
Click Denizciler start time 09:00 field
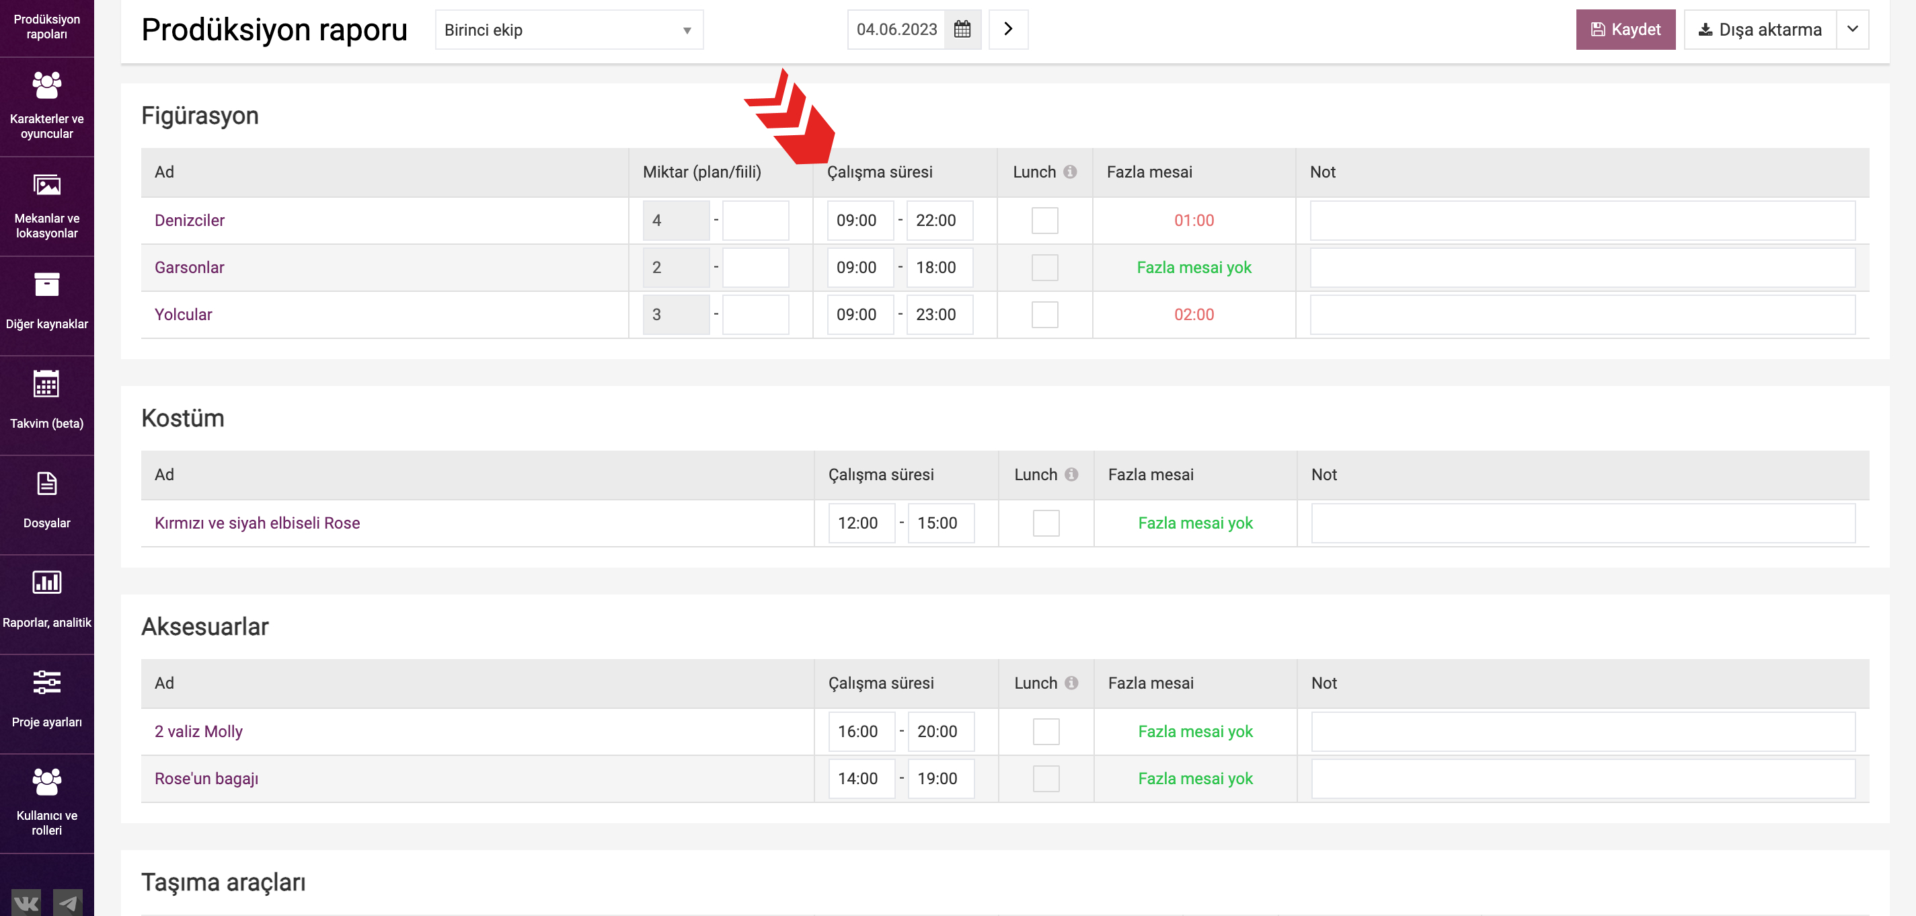tap(860, 220)
